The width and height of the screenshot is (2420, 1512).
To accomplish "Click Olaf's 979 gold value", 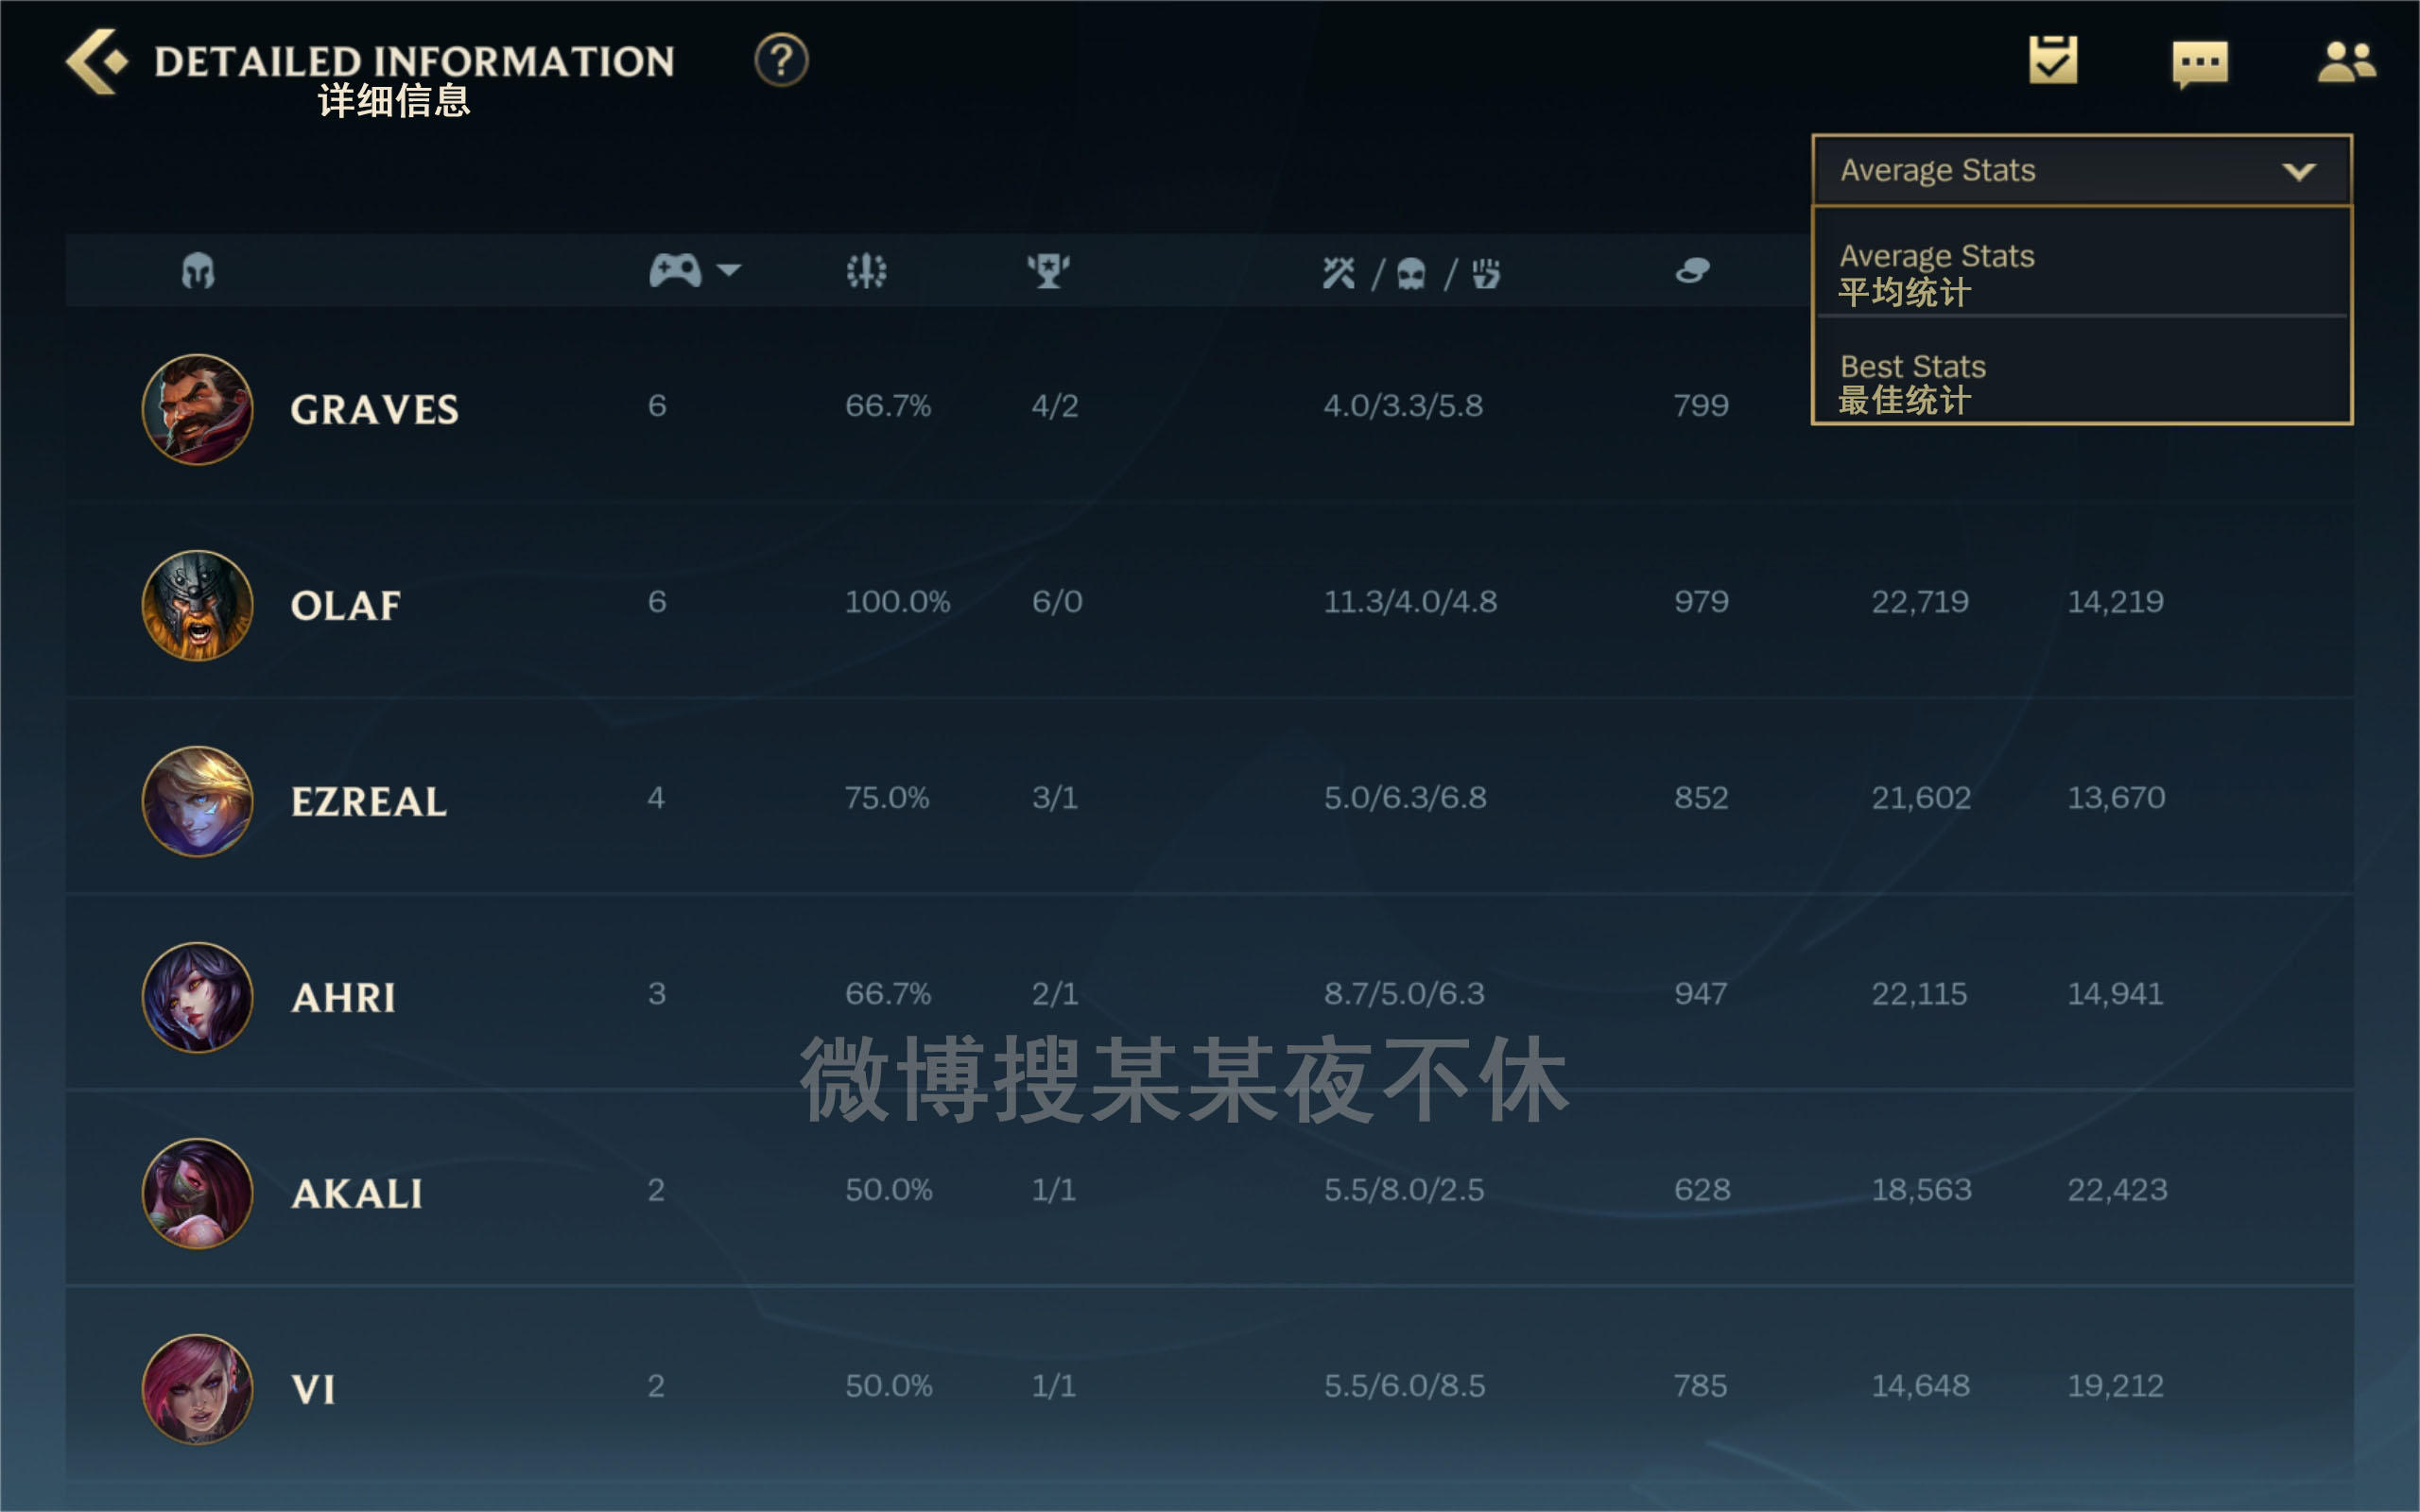I will (1701, 601).
